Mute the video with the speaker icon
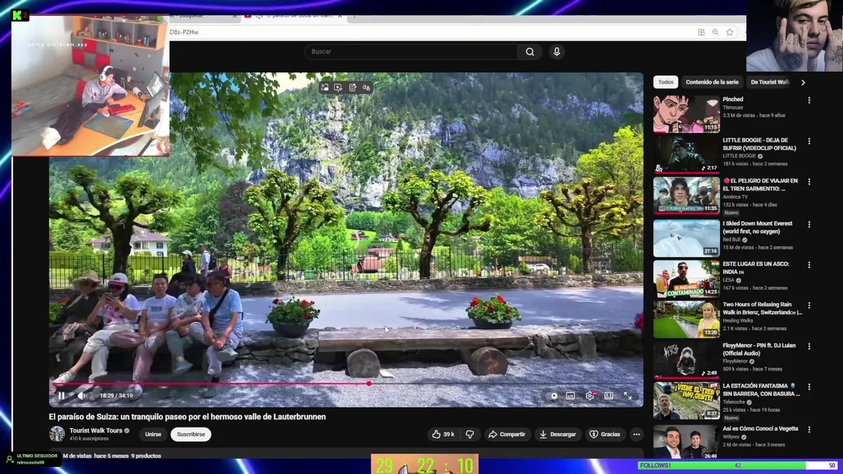Image resolution: width=843 pixels, height=474 pixels. tap(81, 396)
